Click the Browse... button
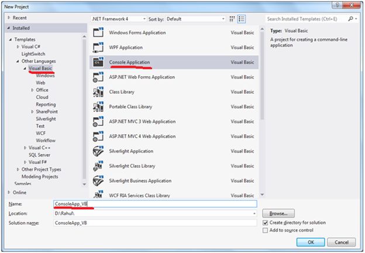Screen dimensions: 365x253 coord(278,213)
